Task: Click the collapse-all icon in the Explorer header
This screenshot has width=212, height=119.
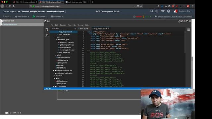Action: tap(75, 29)
